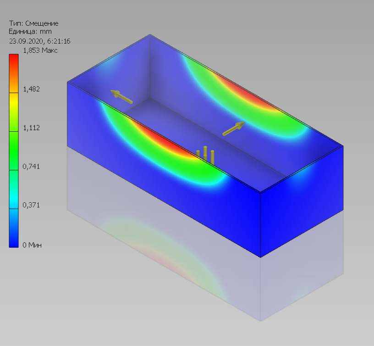Click the "0 Мин" minimum value

[32, 245]
